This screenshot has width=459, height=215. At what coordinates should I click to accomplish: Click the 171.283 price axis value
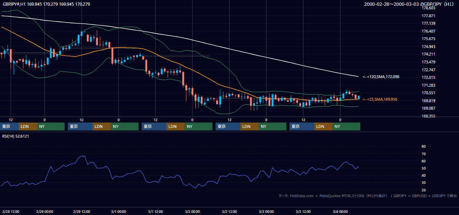428,85
